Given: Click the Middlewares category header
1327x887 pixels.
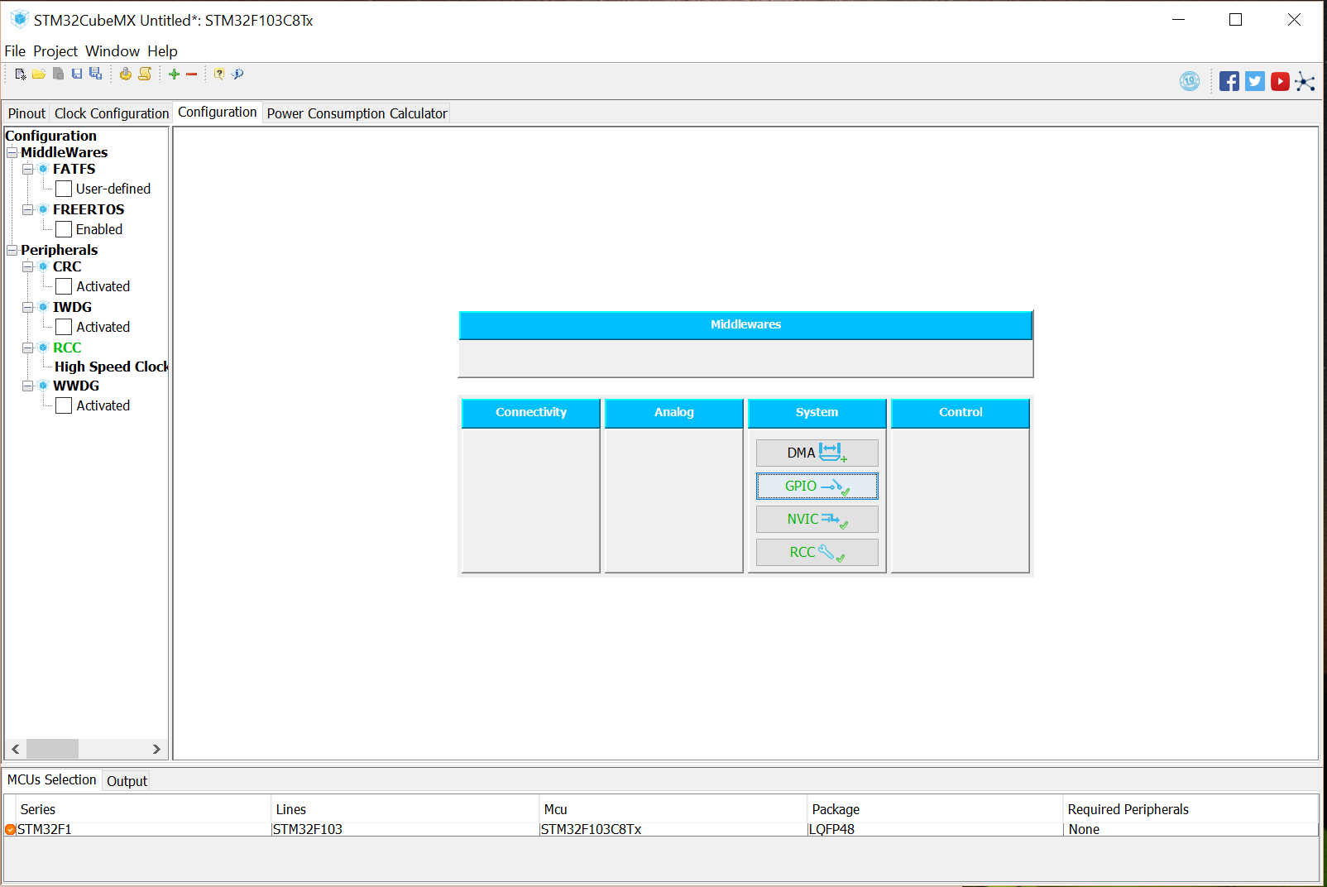Looking at the screenshot, I should coord(745,324).
